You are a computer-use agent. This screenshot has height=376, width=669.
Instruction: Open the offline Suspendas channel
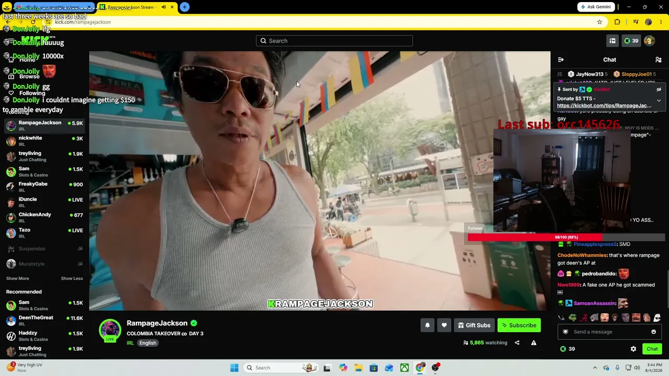(x=44, y=249)
